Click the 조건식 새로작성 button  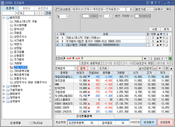click(91, 63)
